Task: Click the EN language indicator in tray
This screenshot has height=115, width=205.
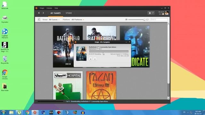Action: 184,112
